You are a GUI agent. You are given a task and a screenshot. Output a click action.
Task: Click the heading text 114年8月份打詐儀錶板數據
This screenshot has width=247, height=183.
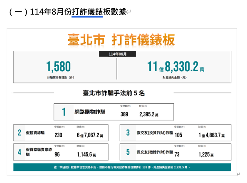point(78,12)
